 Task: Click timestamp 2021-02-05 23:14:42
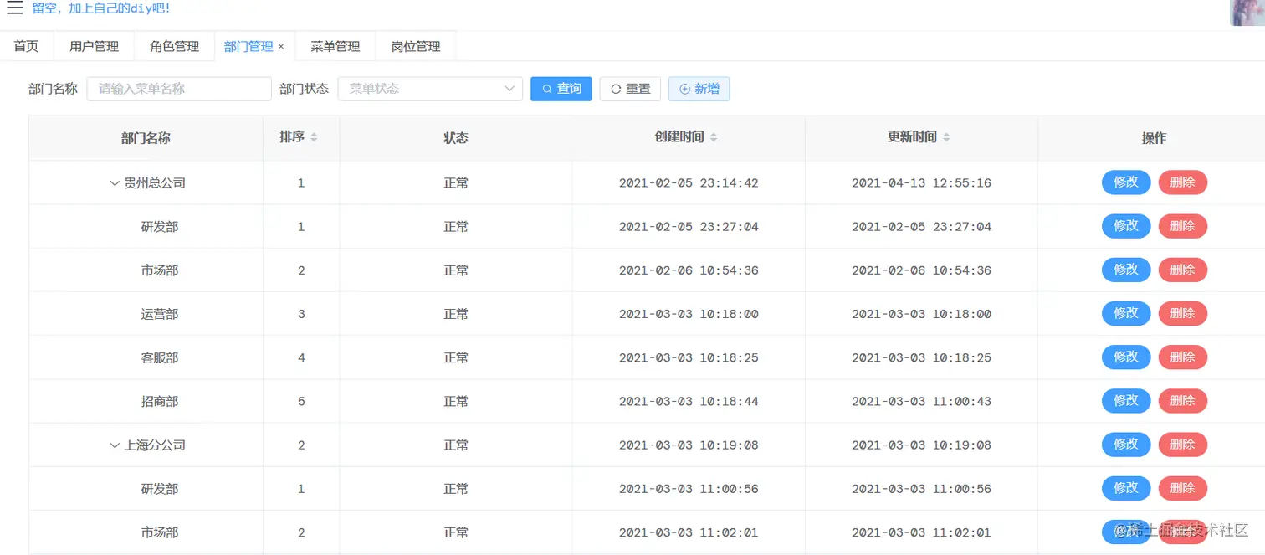pos(689,183)
